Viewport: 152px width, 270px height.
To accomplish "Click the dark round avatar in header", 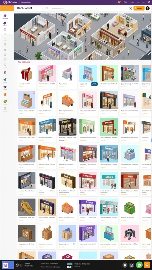I will coord(148,8).
